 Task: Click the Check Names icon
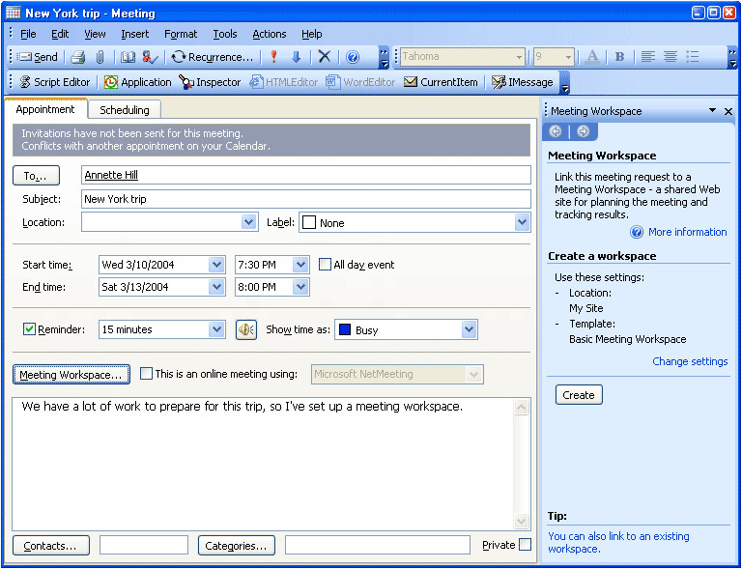click(x=150, y=57)
